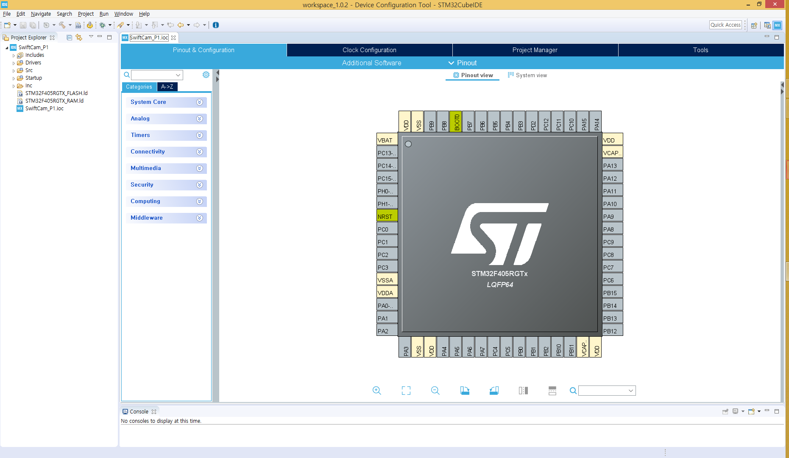Open the Project Manager tab
789x458 pixels.
click(535, 50)
